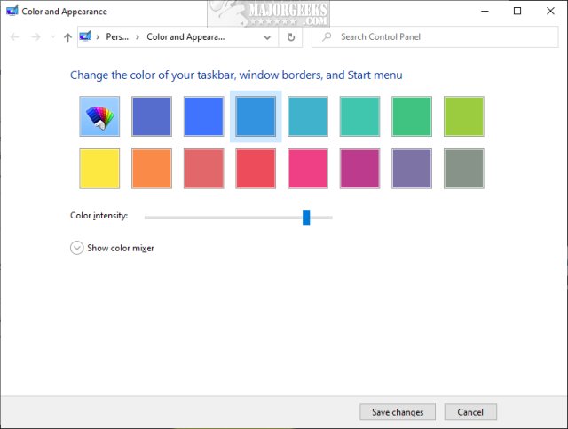Pick the red color swatch
This screenshot has height=429, width=568.
[256, 169]
